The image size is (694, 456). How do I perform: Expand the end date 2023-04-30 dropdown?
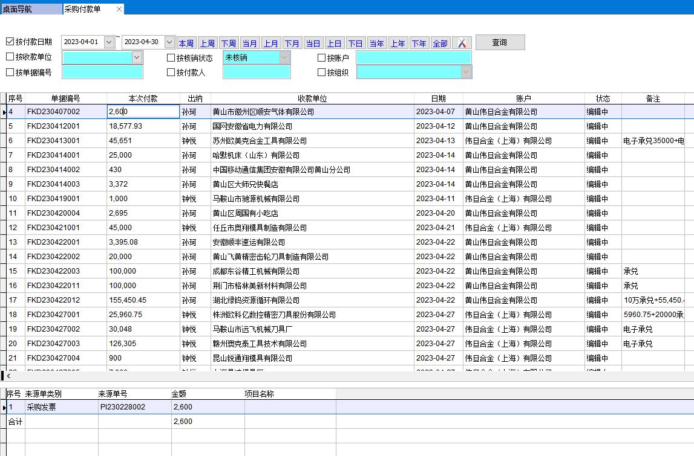pyautogui.click(x=169, y=42)
